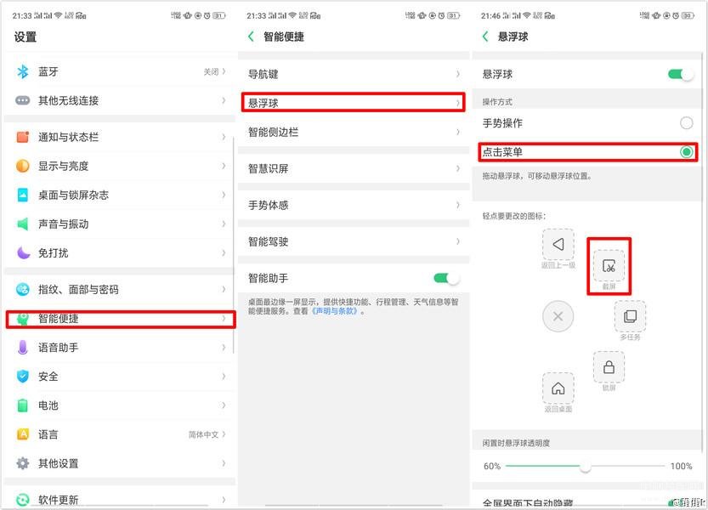Toggle 全屏界面下自动隐藏 switch
The height and width of the screenshot is (510, 708).
tap(681, 502)
